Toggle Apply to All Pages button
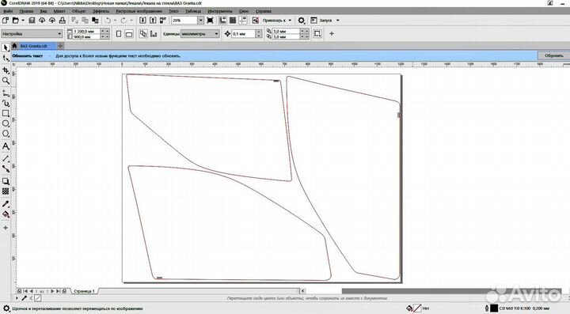The height and width of the screenshot is (314, 570). [x=143, y=34]
